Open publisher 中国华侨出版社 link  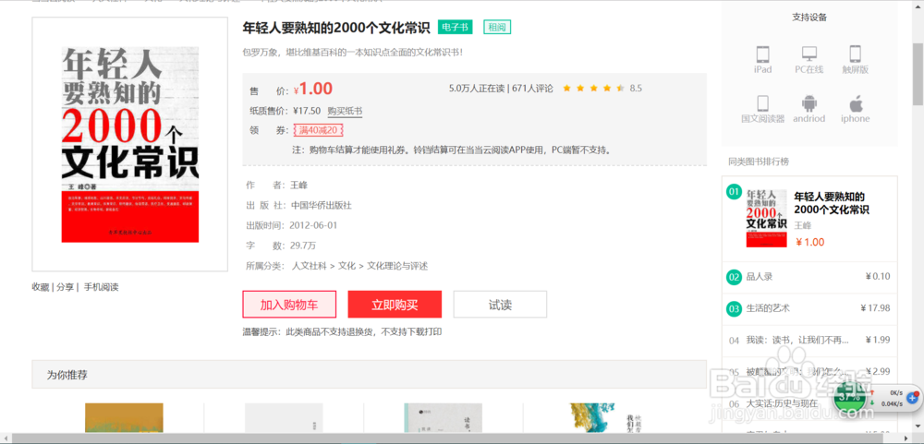322,205
